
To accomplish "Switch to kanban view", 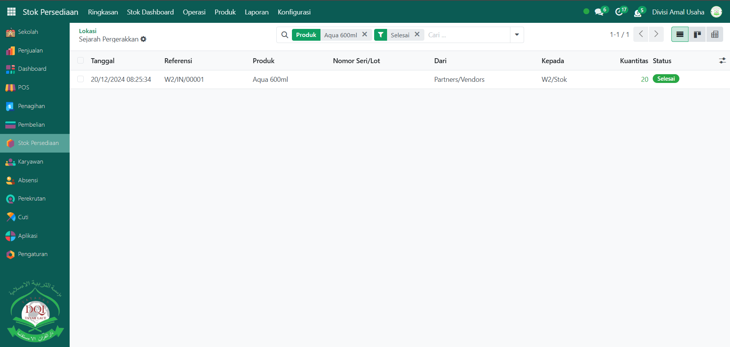I will click(x=697, y=35).
